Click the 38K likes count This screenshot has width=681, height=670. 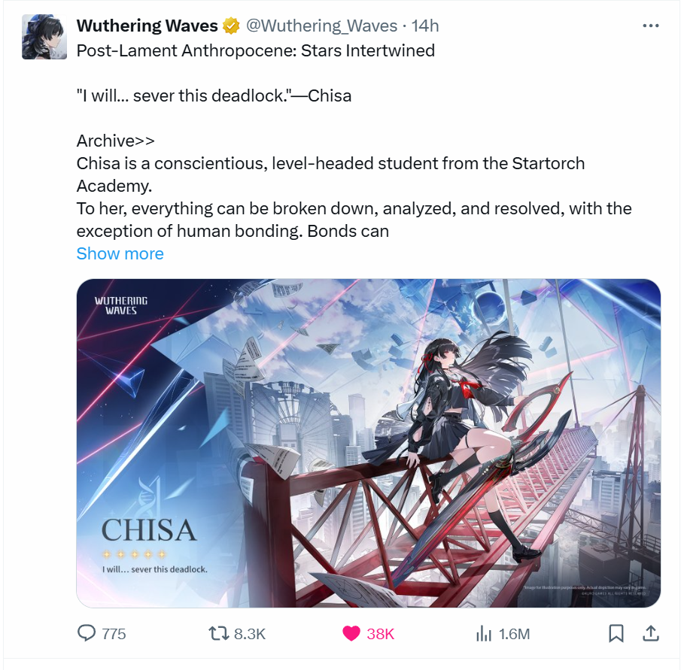click(x=381, y=634)
